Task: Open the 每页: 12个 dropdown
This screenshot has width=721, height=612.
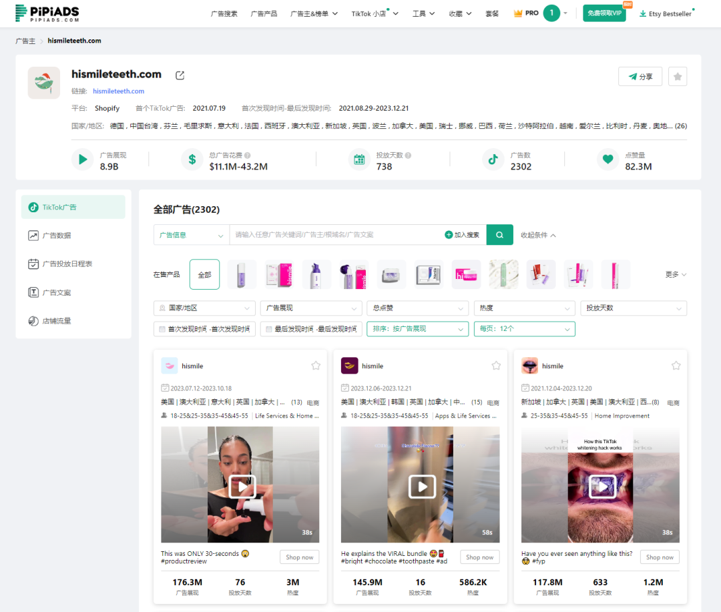Action: click(x=525, y=329)
